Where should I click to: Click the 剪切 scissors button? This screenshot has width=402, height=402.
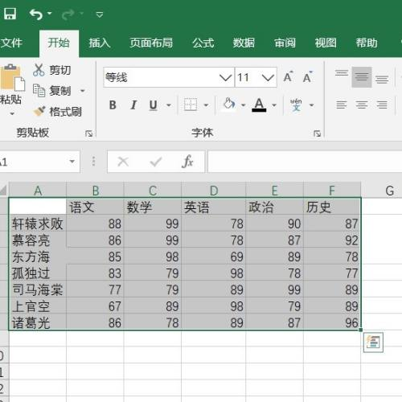point(52,70)
